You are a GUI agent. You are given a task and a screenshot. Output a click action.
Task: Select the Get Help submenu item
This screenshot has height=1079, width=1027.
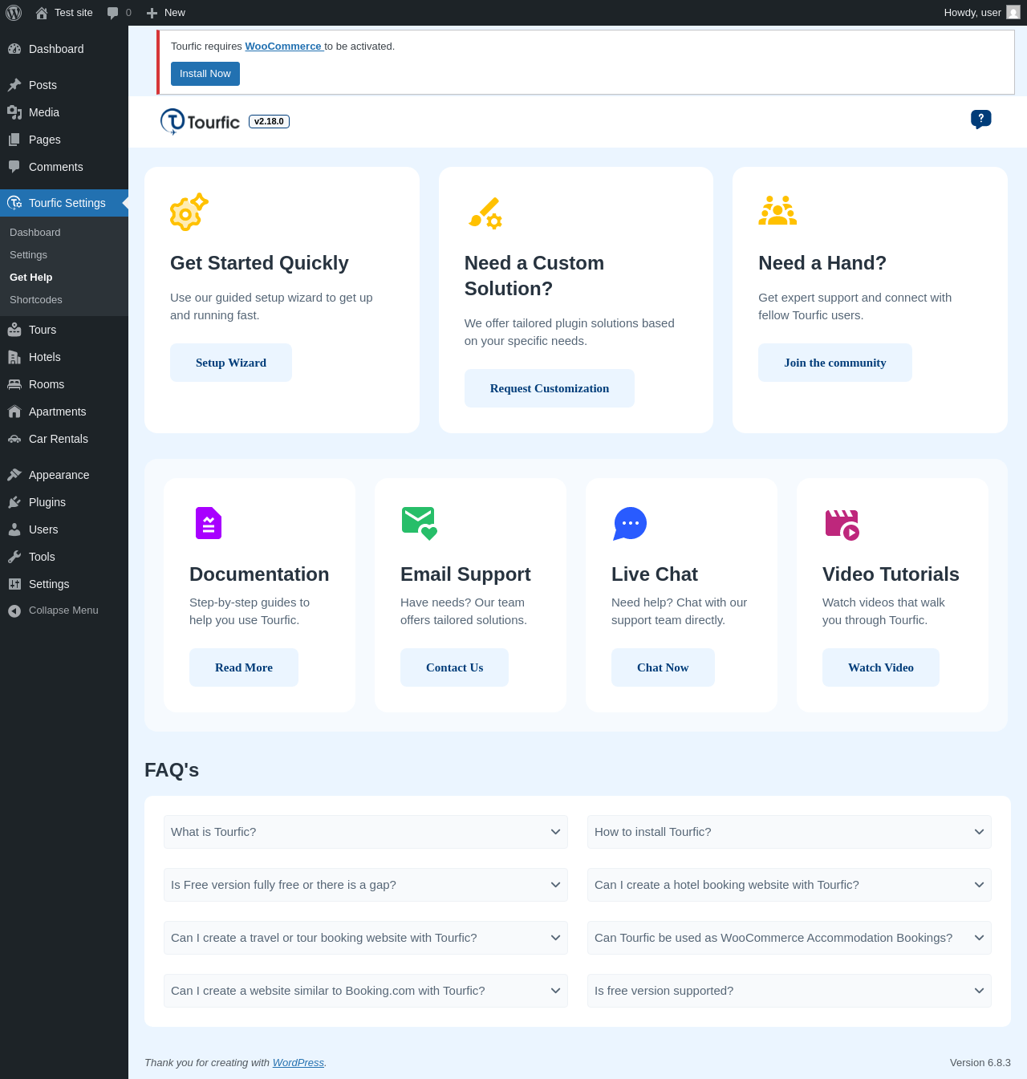pos(64,277)
